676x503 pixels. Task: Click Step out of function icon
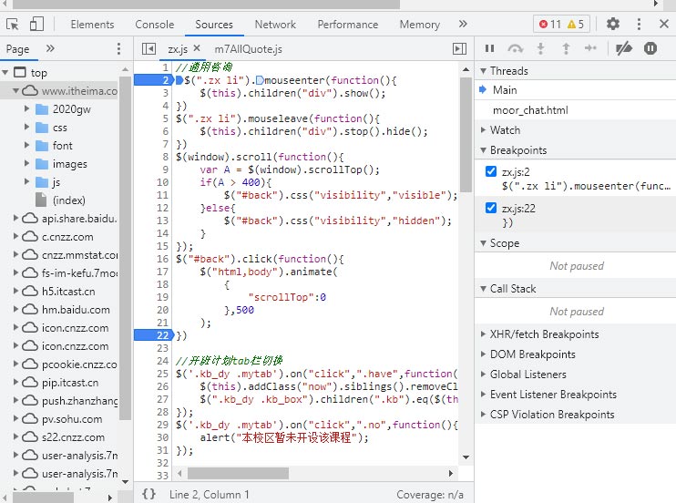(566, 48)
